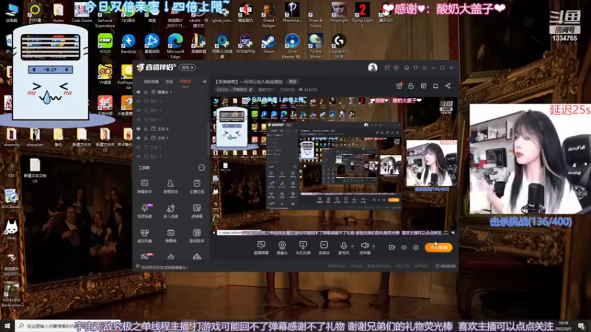Toggle visibility eye for 图片 4 source

tap(138, 110)
